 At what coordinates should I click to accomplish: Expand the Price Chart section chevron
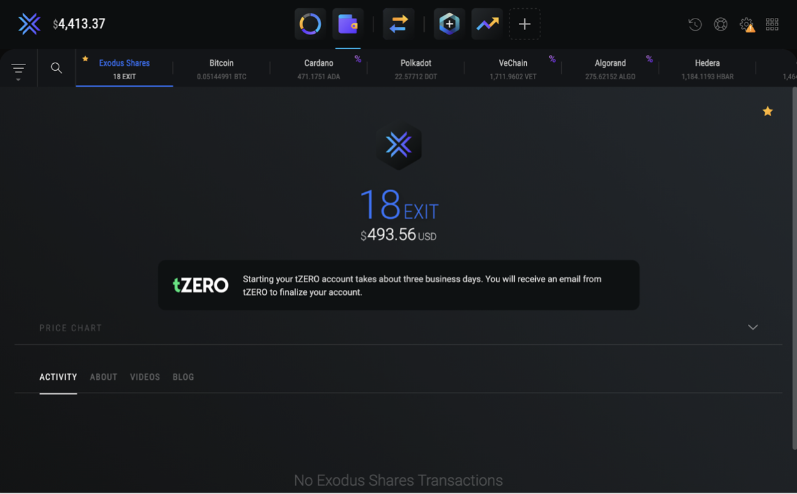(x=753, y=327)
